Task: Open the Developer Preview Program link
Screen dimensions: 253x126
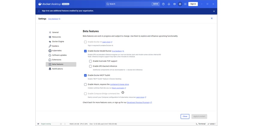Action: pos(138,103)
